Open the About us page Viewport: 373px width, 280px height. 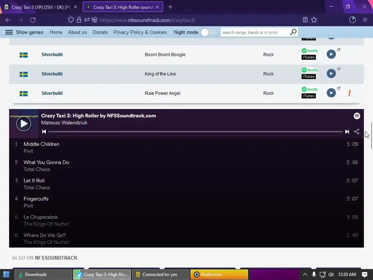coord(77,32)
